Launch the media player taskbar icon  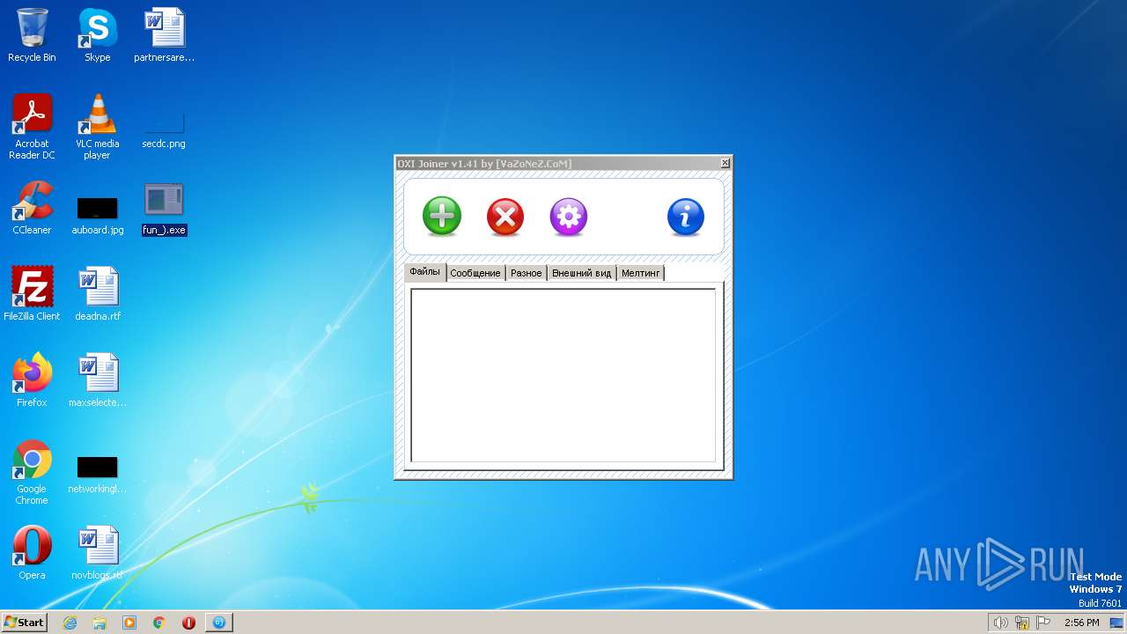(x=129, y=623)
